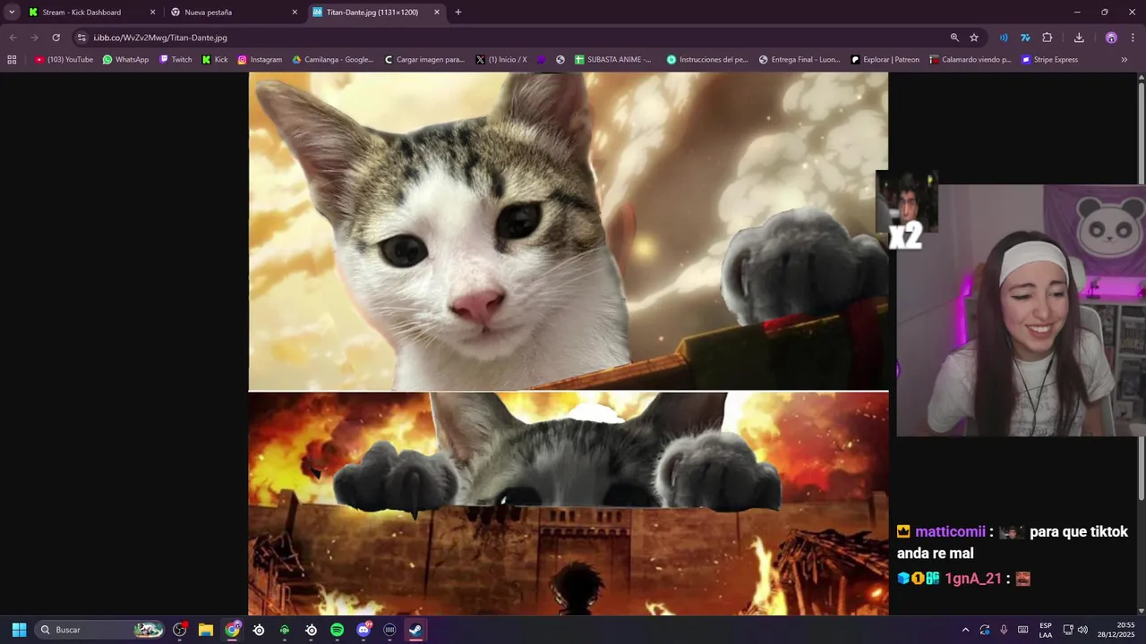This screenshot has height=644, width=1146.
Task: Open the Kick bookmark
Action: pyautogui.click(x=215, y=60)
